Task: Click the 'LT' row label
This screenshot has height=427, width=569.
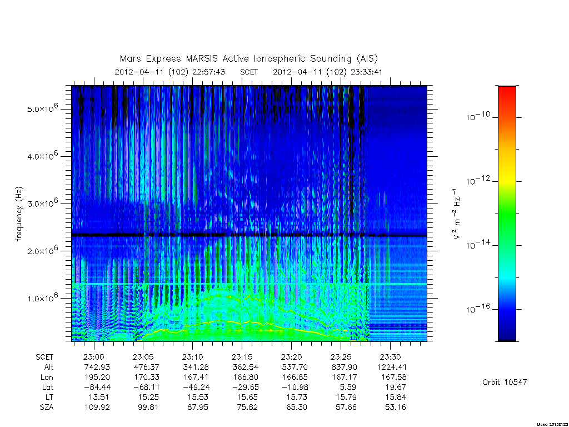Action: click(49, 397)
